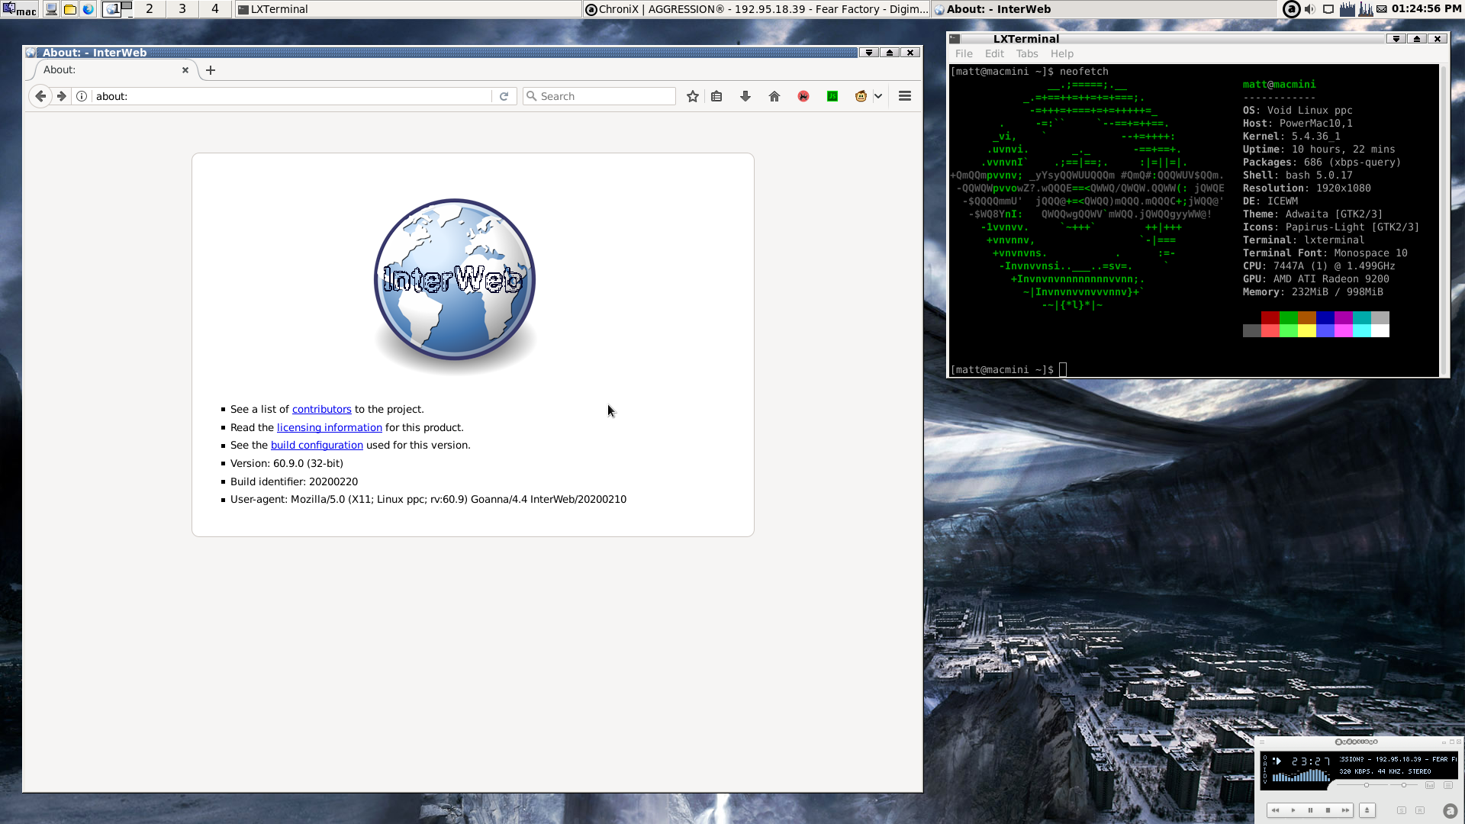The image size is (1465, 824).
Task: Stop playback in Audacious
Action: pyautogui.click(x=1328, y=810)
